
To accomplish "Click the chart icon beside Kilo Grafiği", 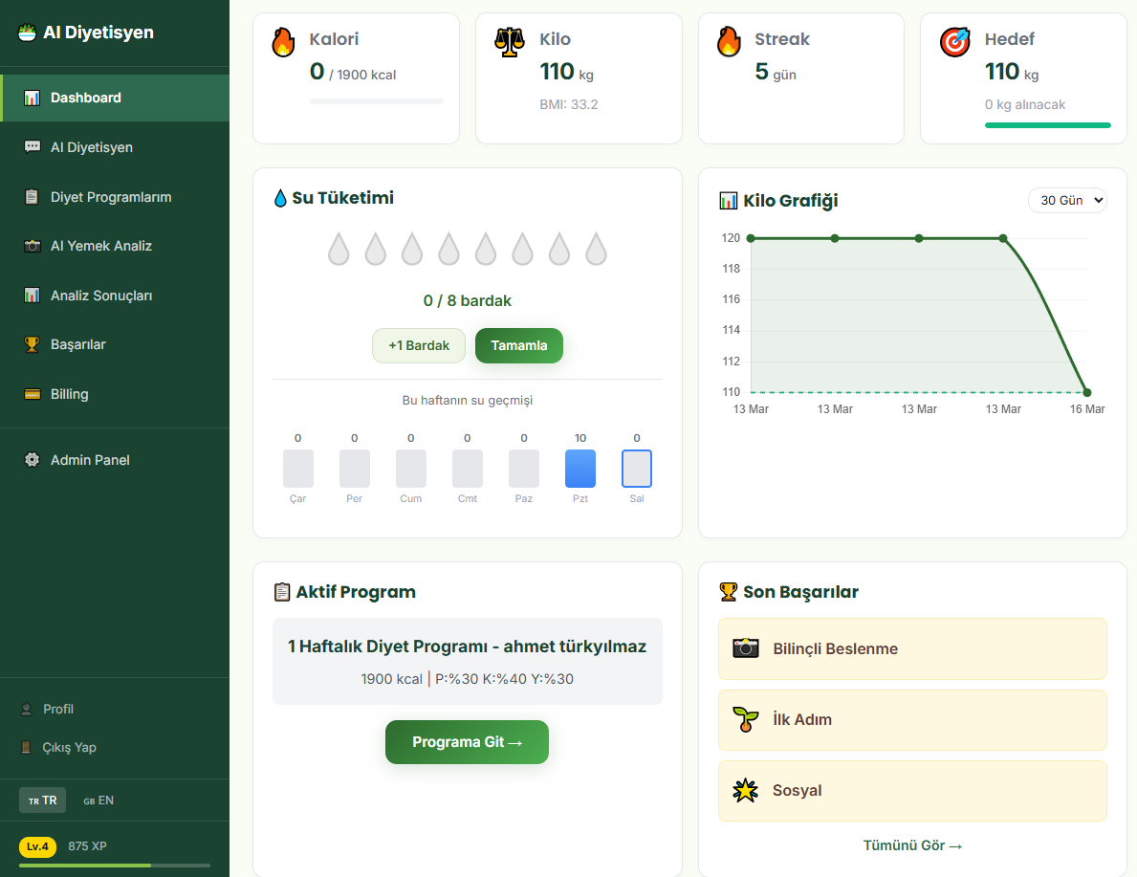I will pyautogui.click(x=728, y=201).
